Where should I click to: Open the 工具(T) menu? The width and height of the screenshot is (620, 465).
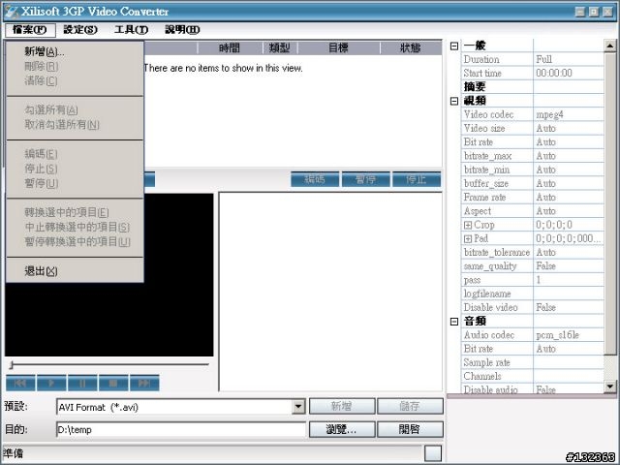132,30
